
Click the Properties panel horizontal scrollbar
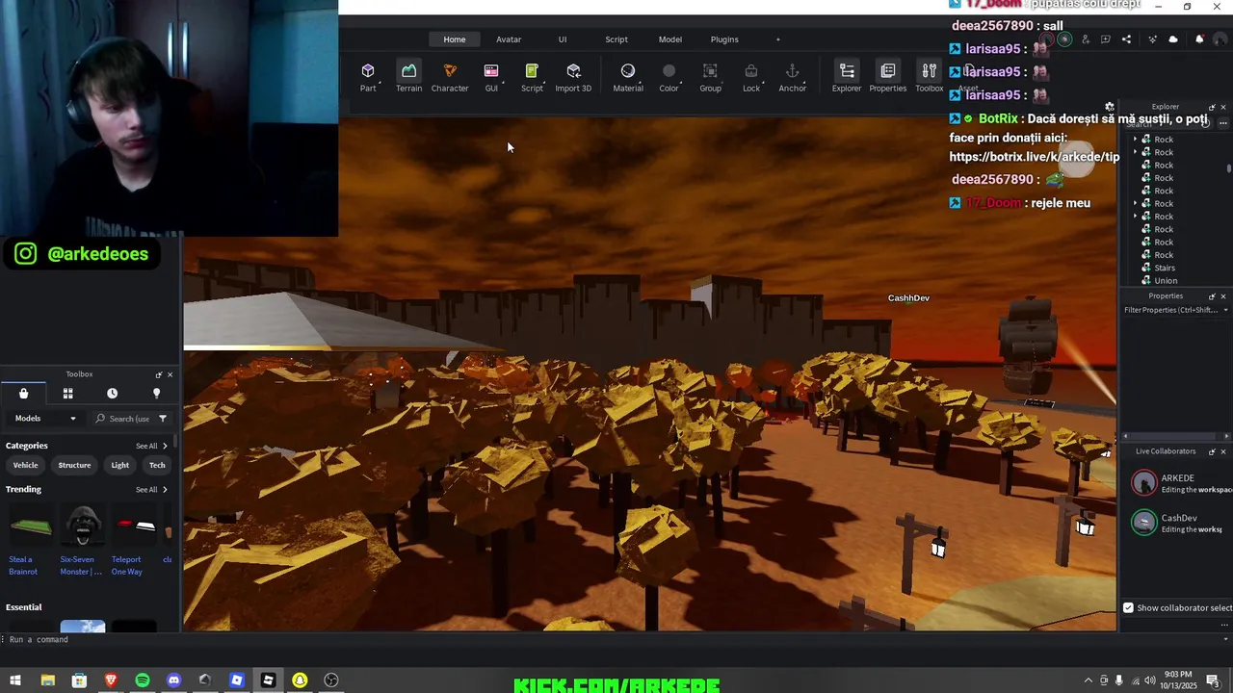click(x=1175, y=436)
